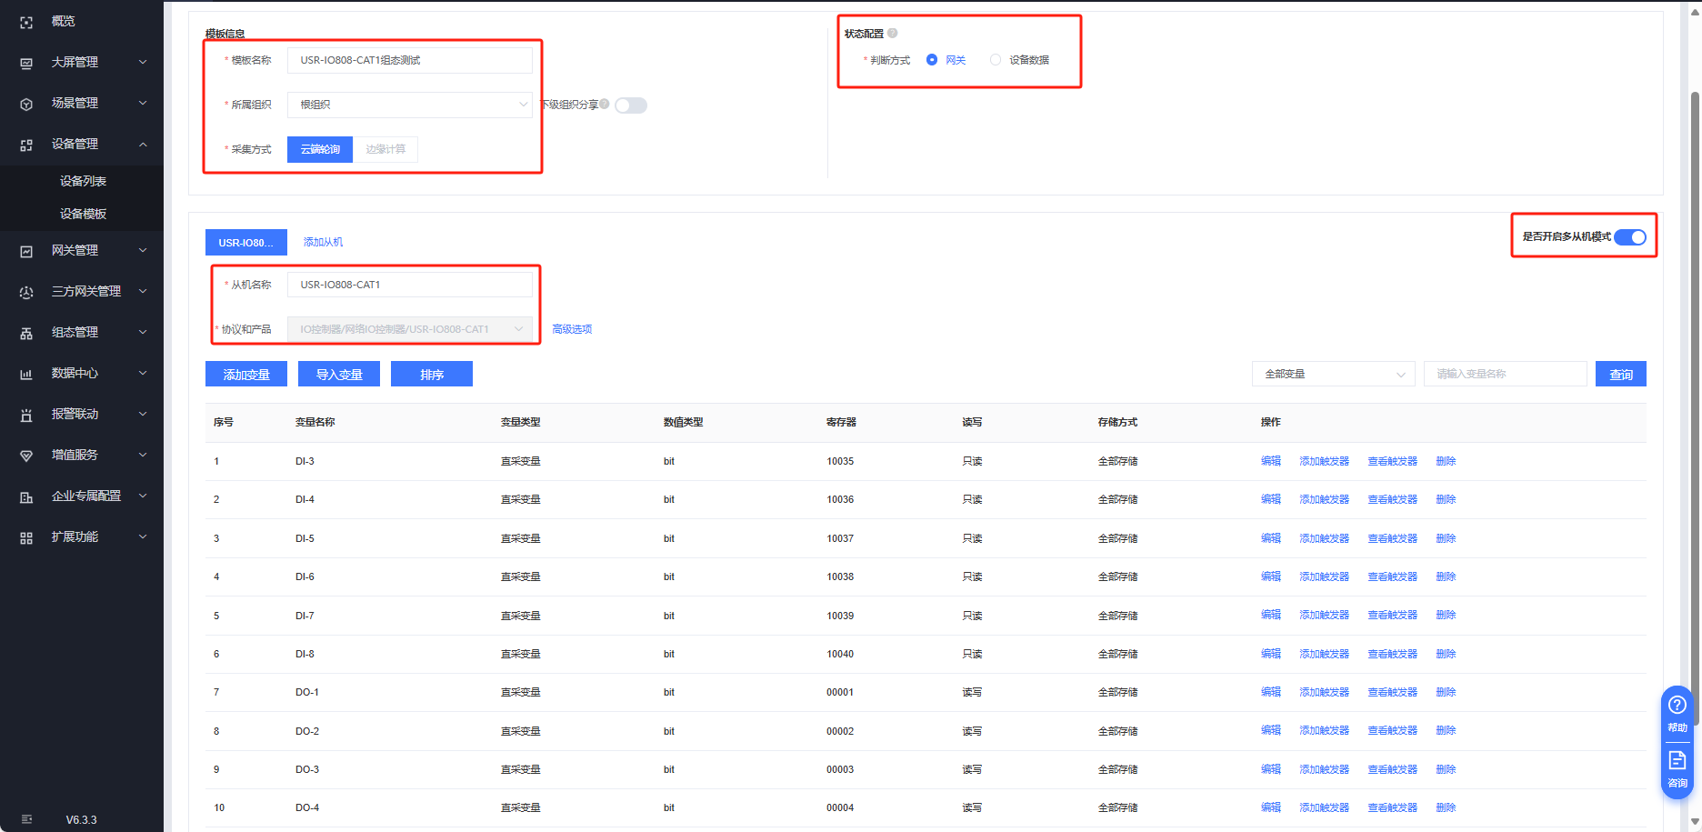Click the 排序 button

point(432,374)
